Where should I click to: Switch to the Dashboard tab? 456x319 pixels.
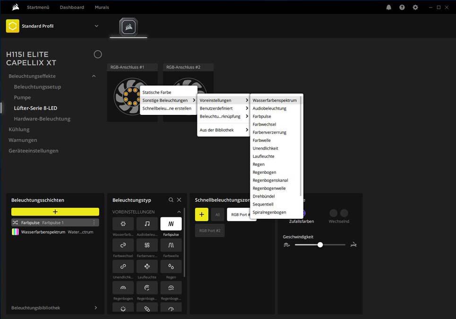pyautogui.click(x=72, y=7)
